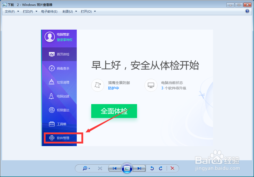Click the user avatar icon
Screen dimensions: 254x177
(50, 37)
